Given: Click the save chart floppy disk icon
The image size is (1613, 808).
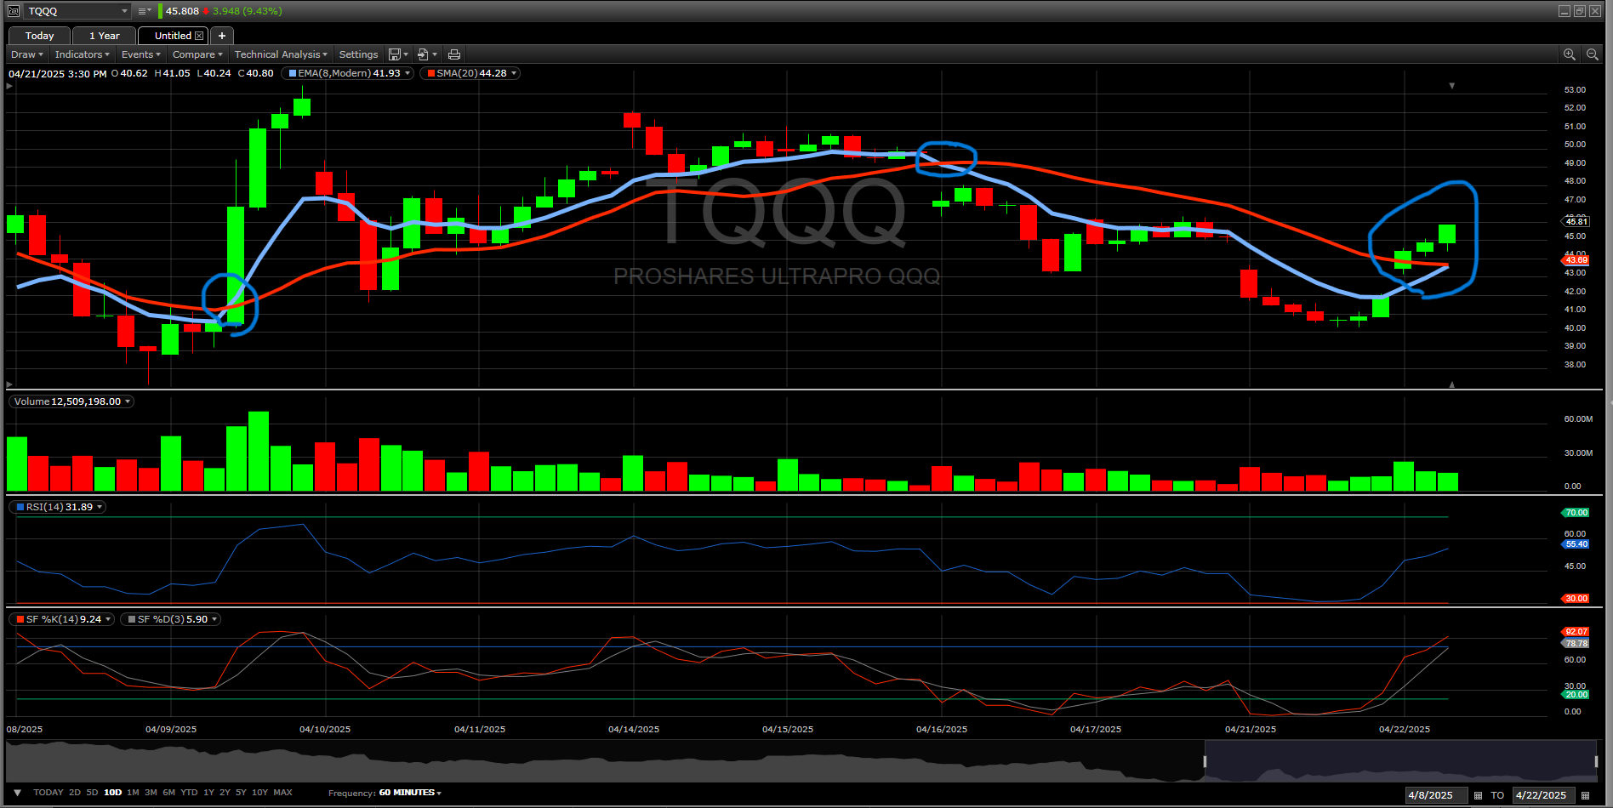Looking at the screenshot, I should click(395, 54).
